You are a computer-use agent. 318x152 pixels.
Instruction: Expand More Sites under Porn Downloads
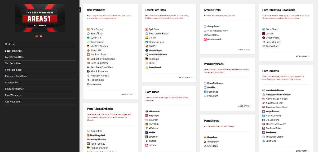tap(244, 106)
